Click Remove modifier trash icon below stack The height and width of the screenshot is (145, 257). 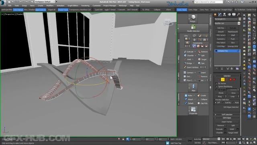point(232,69)
